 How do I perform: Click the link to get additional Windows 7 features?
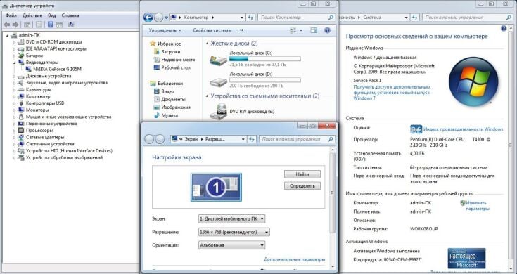[x=392, y=93]
